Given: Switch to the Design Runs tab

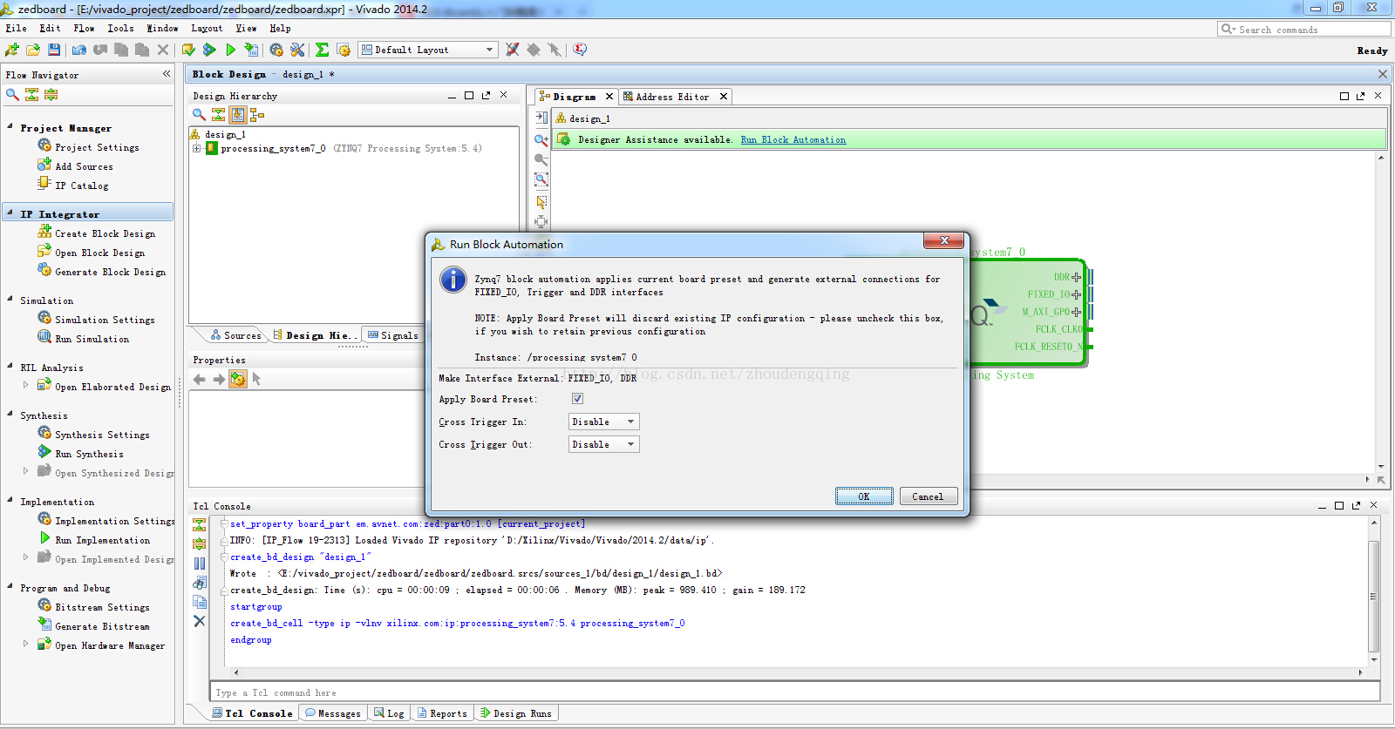Looking at the screenshot, I should pyautogui.click(x=516, y=713).
